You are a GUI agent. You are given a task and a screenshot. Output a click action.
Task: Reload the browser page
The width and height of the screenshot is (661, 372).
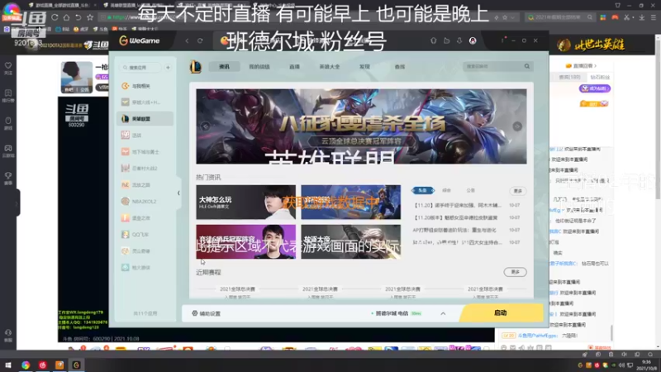click(55, 17)
